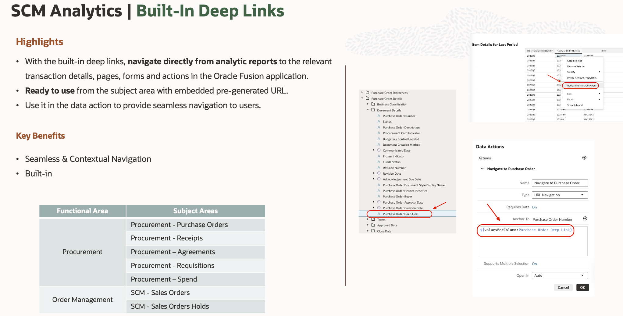
Task: Click OK in the Data Actions dialog
Action: 582,287
